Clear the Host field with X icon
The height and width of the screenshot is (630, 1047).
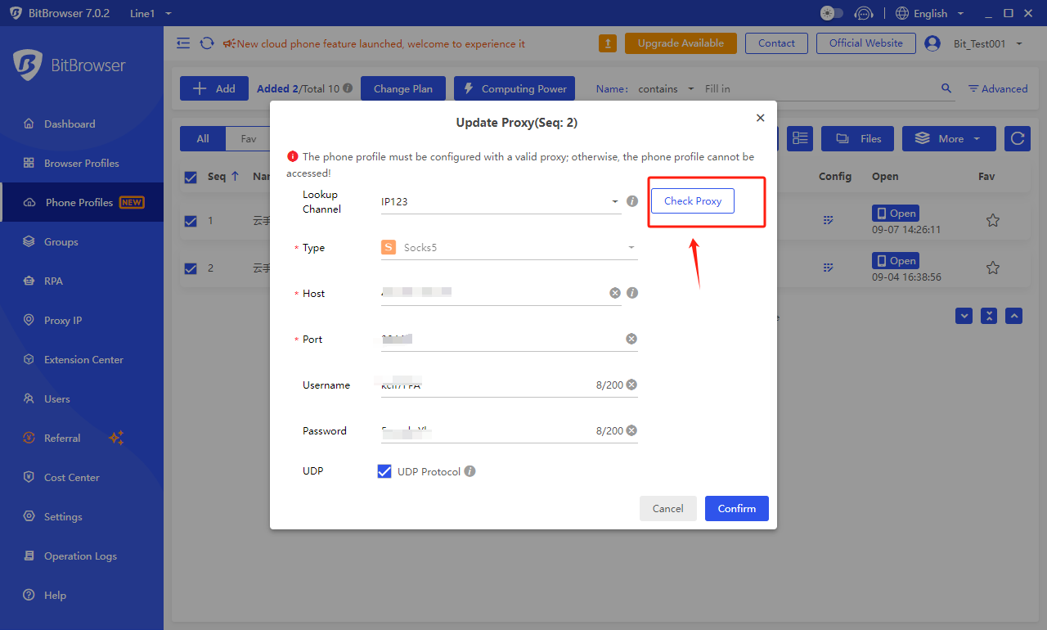click(x=615, y=293)
